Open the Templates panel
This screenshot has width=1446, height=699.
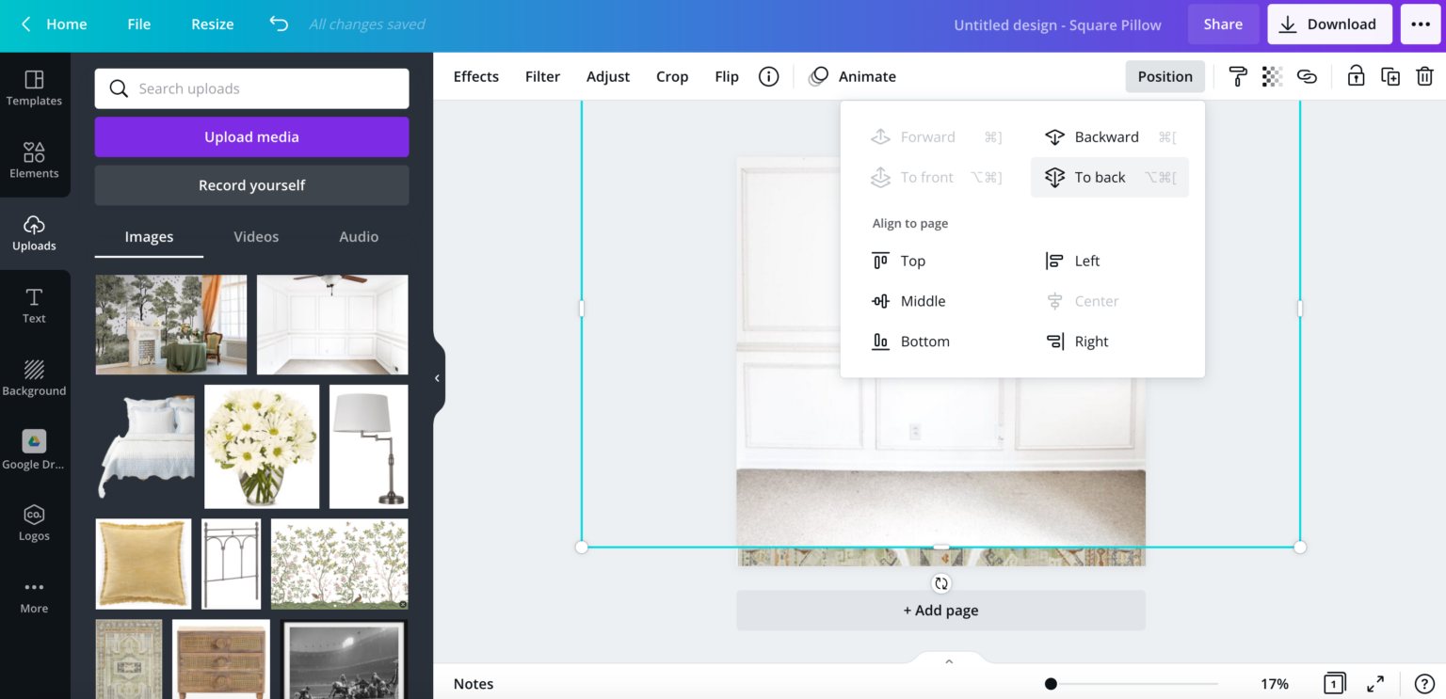pos(34,88)
